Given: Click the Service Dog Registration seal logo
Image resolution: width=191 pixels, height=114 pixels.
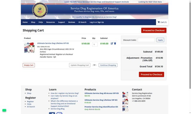Looking at the screenshot, I should tap(40, 10).
